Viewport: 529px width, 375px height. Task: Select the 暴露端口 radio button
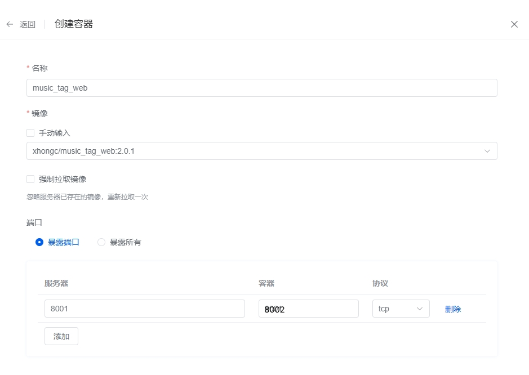[x=39, y=242]
